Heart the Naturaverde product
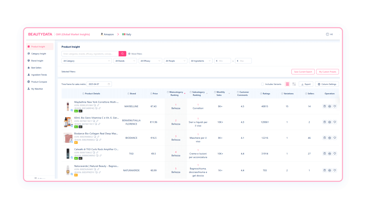 point(335,170)
